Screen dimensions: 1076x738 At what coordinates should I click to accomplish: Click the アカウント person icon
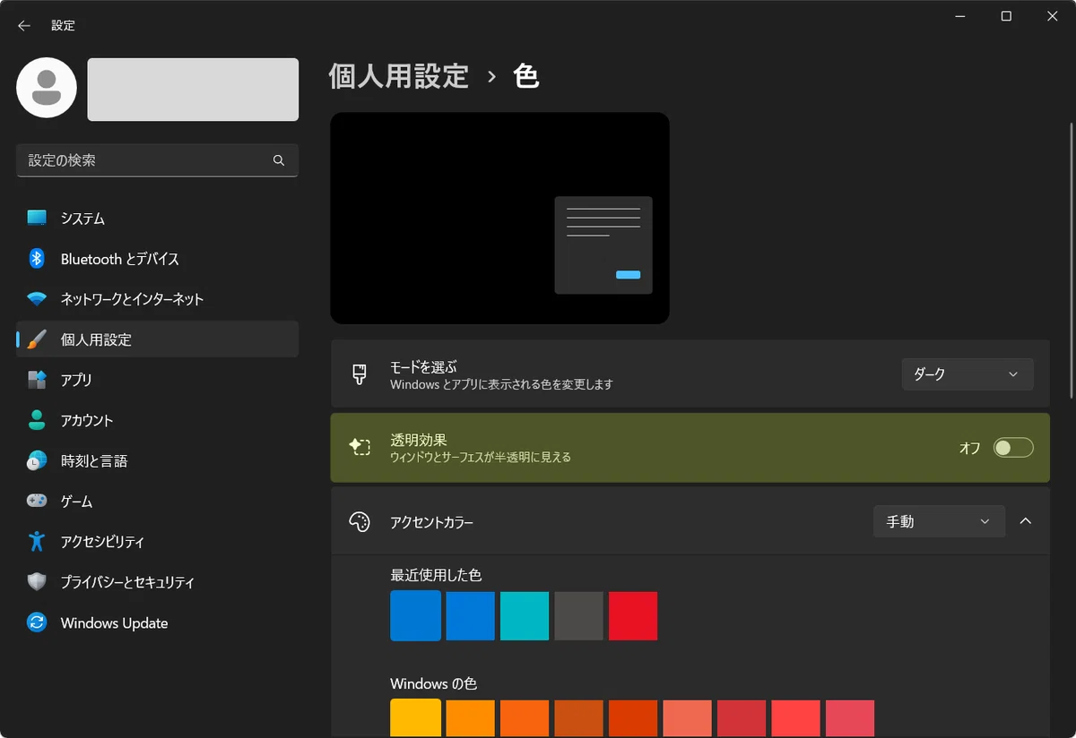pyautogui.click(x=37, y=420)
